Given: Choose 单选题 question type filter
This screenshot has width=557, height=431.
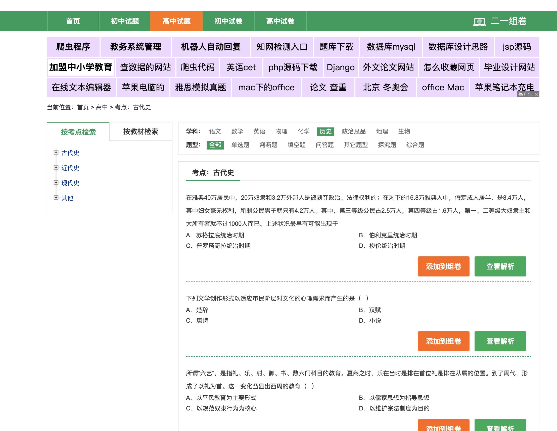Looking at the screenshot, I should tap(240, 145).
